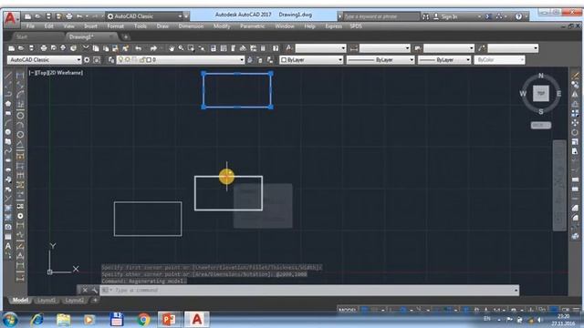Open Help question mark in Standard toolbar
Image resolution: width=584 pixels, height=328 pixels.
(x=276, y=48)
